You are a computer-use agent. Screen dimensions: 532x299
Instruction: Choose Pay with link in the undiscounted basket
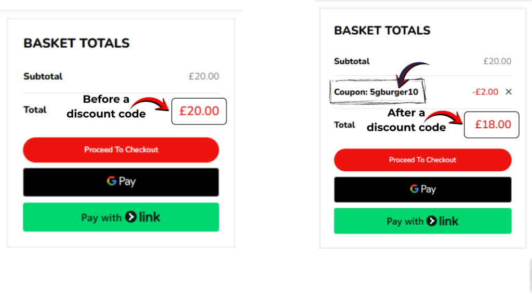(121, 217)
